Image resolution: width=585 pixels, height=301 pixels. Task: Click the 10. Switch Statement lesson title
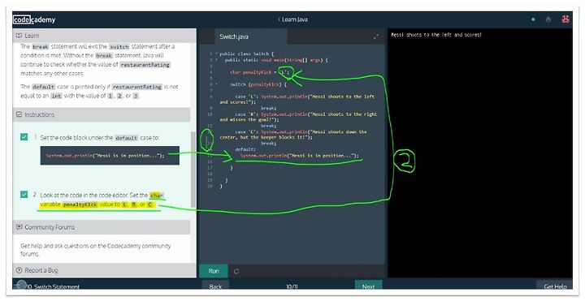click(x=54, y=286)
